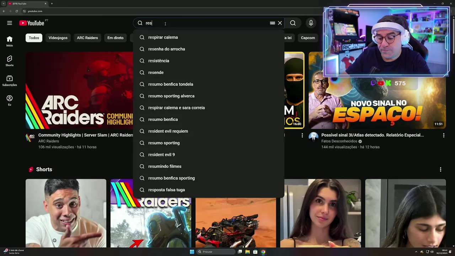Play the Short with man in white shirt
This screenshot has width=455, height=256.
pos(66,213)
